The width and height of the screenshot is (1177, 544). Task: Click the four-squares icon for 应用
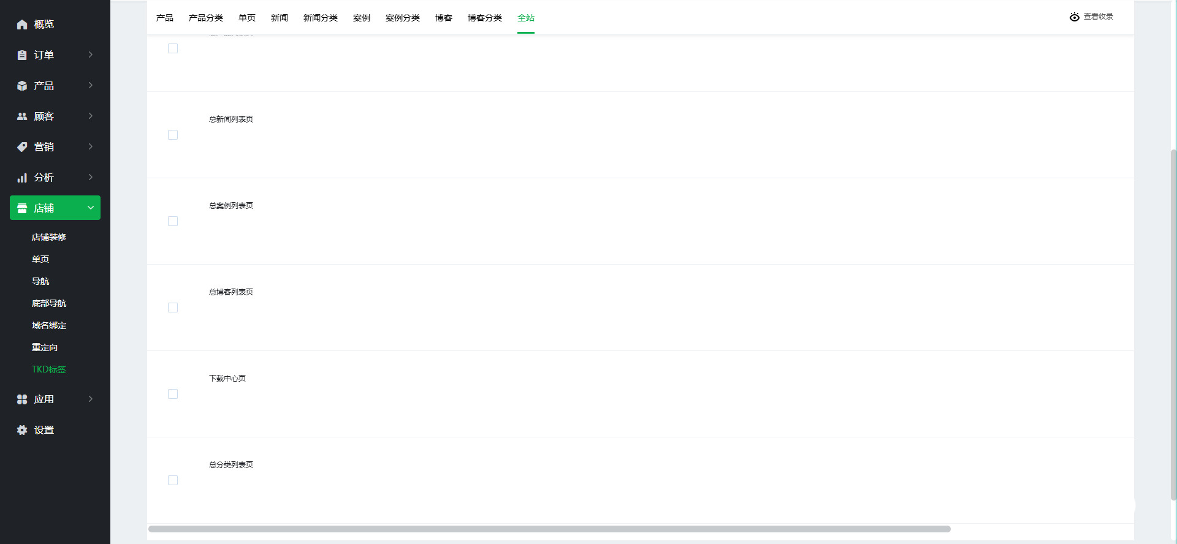(x=22, y=399)
